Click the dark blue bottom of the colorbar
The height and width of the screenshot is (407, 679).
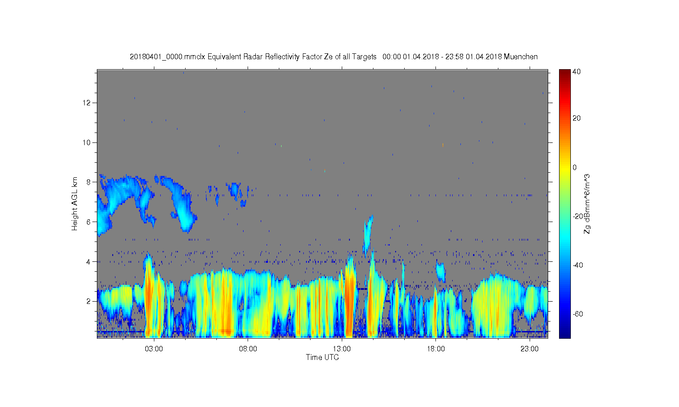[x=564, y=334]
